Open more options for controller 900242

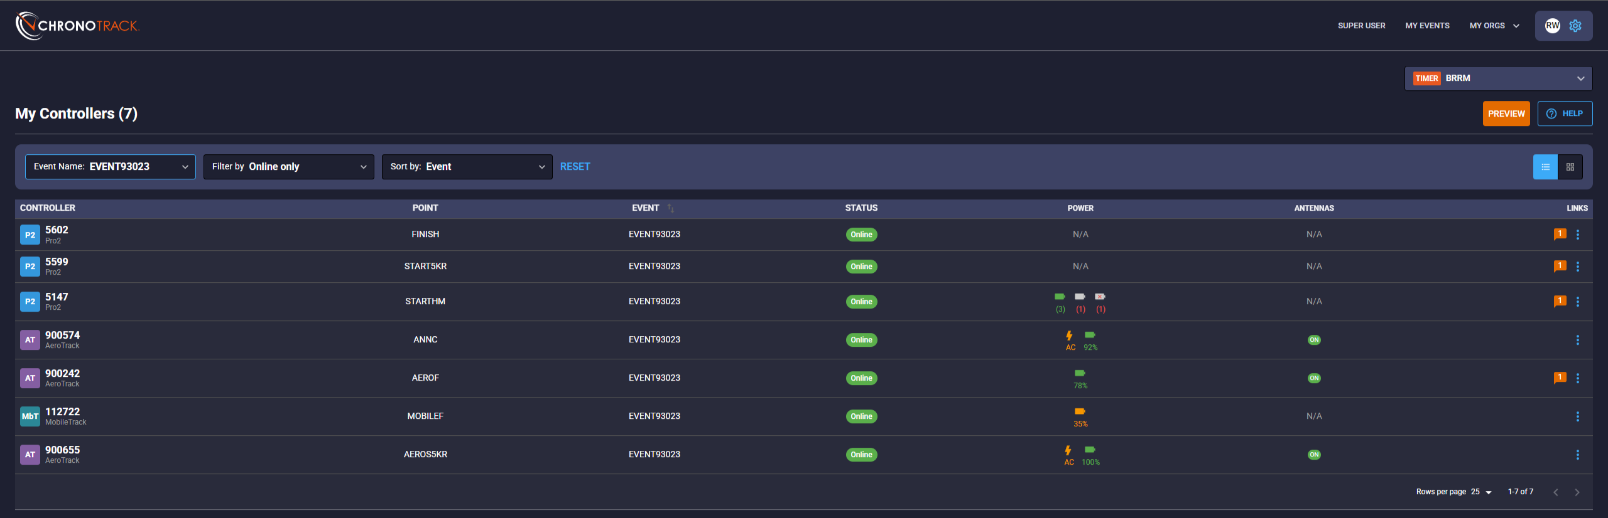click(1577, 378)
